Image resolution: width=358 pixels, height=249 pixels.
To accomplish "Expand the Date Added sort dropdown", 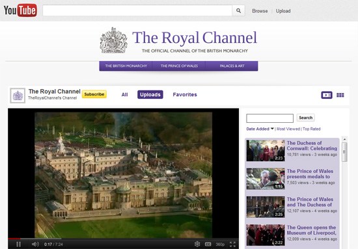I will [x=260, y=129].
